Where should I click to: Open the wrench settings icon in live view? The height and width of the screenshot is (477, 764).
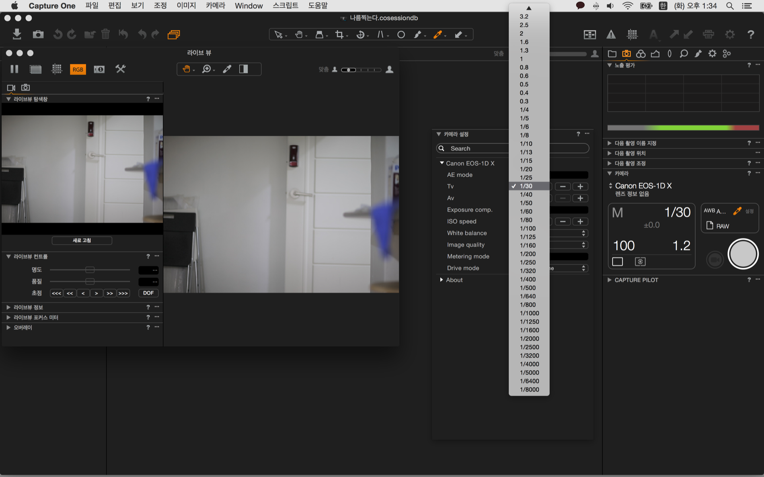tap(120, 69)
